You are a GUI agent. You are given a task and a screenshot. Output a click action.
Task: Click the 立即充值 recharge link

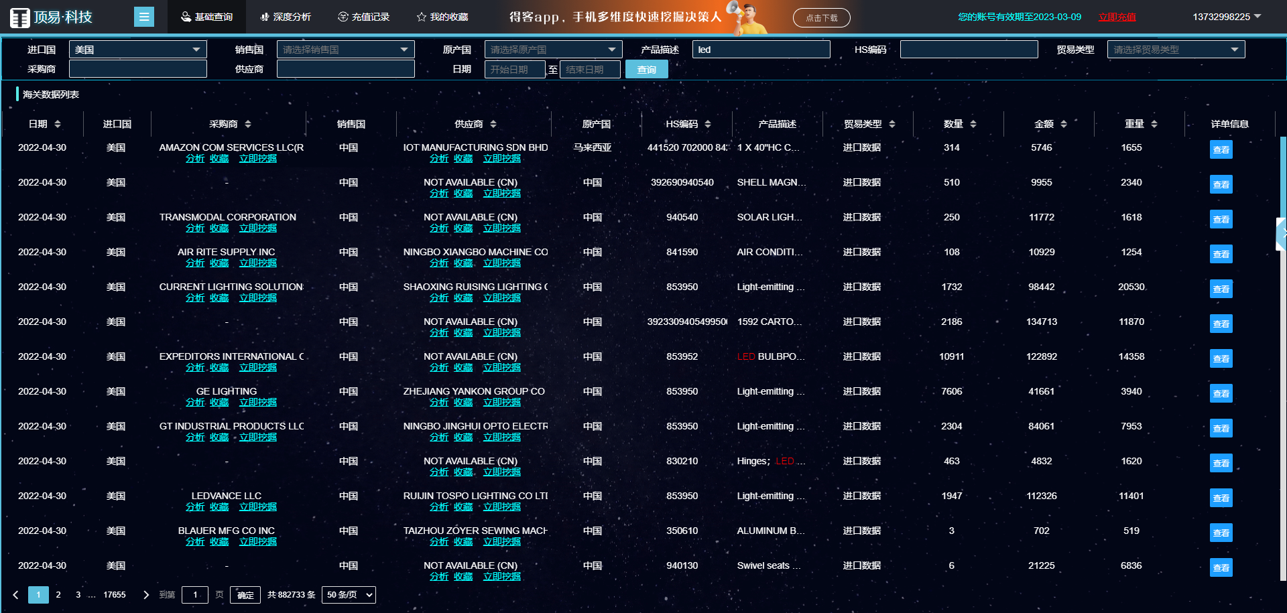coord(1117,17)
